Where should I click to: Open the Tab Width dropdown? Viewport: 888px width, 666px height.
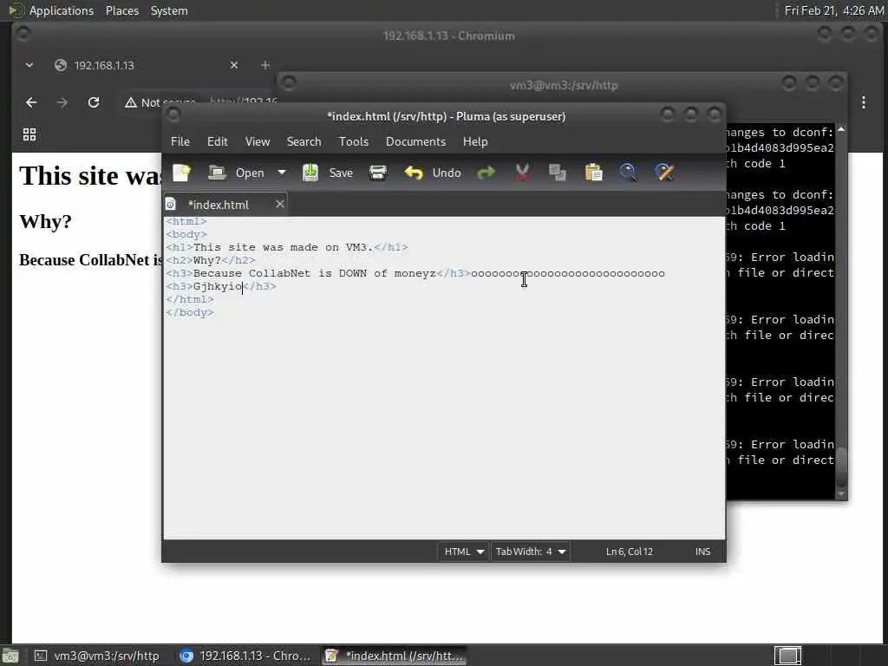(530, 552)
